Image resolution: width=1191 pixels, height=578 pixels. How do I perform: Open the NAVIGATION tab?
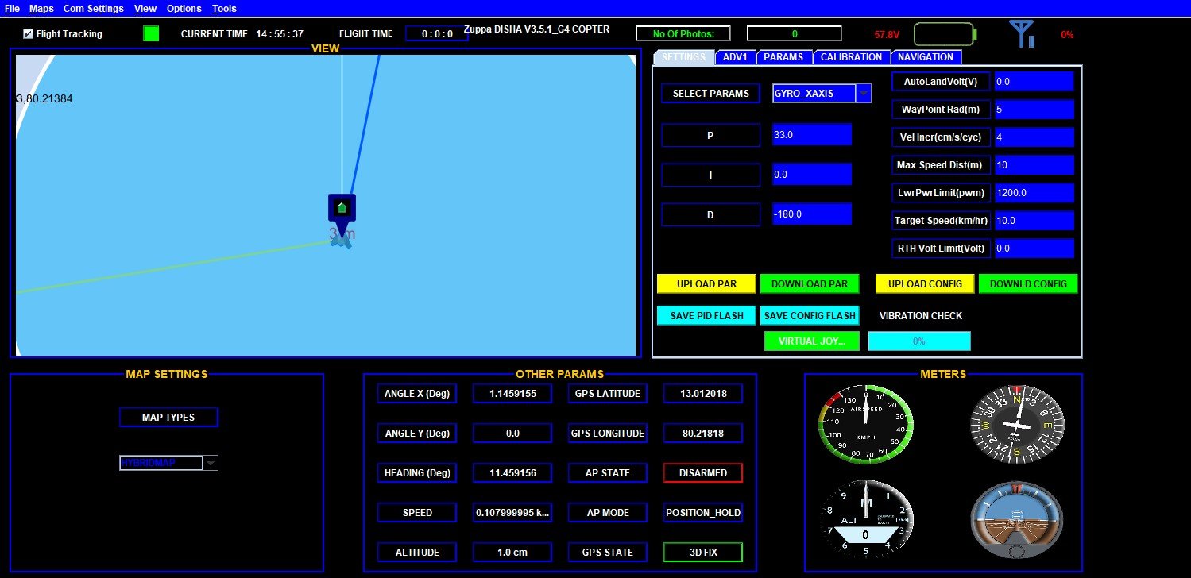pos(926,57)
